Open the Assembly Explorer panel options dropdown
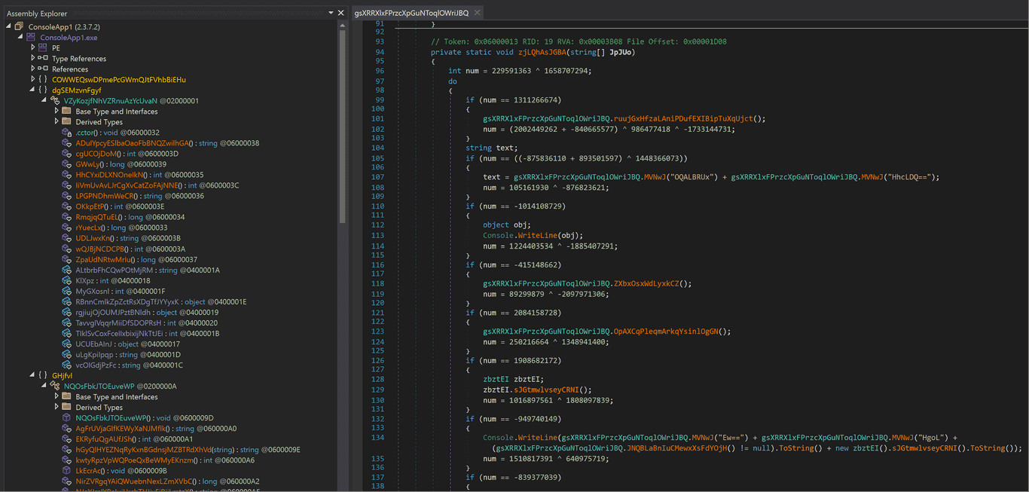This screenshot has width=1029, height=492. [x=331, y=13]
